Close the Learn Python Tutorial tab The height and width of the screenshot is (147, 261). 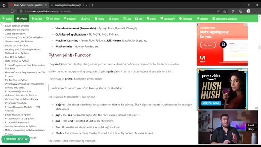46,5
